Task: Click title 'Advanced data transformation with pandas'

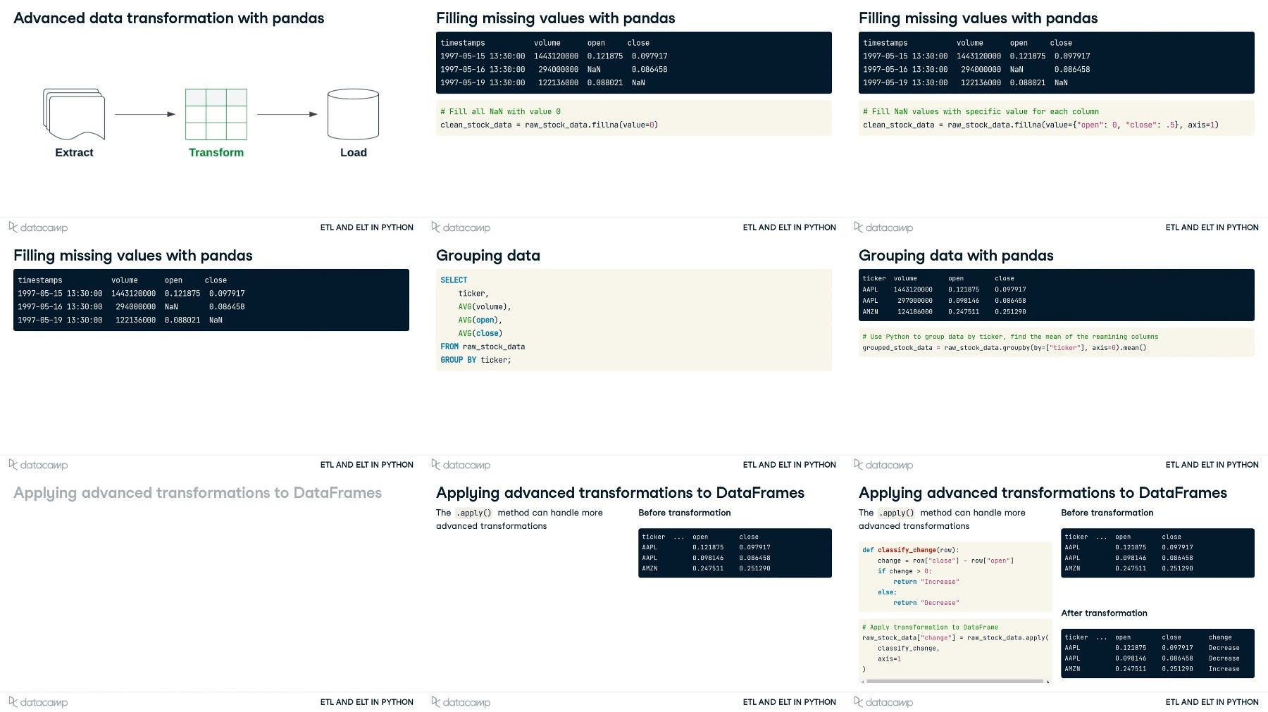Action: tap(169, 18)
